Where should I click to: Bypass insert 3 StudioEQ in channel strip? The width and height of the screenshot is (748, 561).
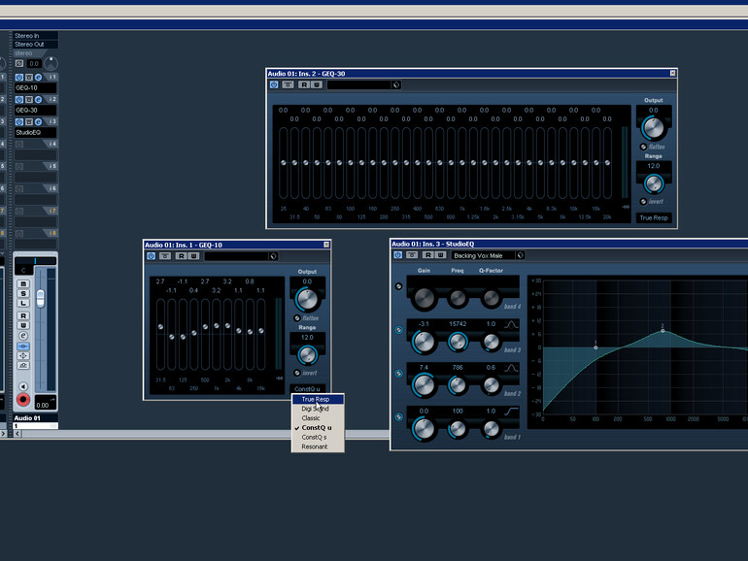tap(29, 122)
